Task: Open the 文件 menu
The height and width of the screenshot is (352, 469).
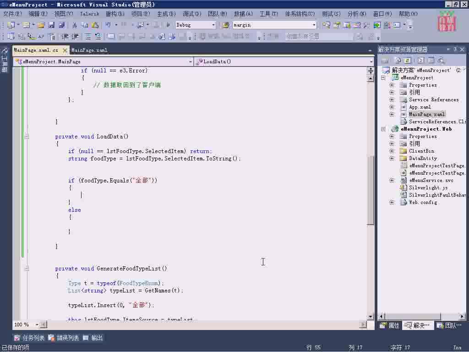Action: pos(12,14)
